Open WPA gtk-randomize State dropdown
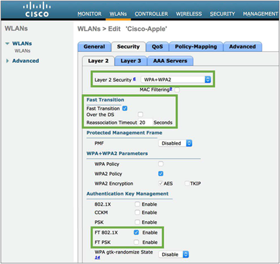280x264 pixels. click(x=174, y=254)
